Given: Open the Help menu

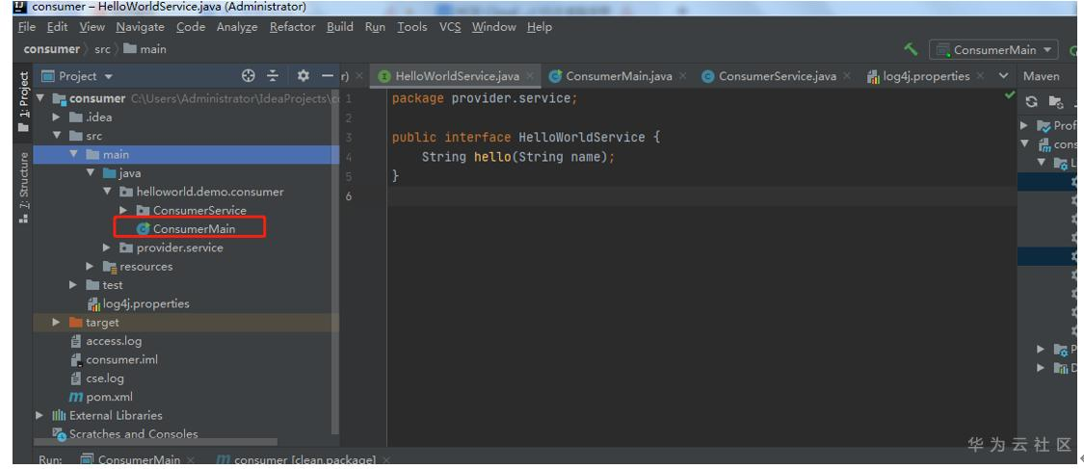Looking at the screenshot, I should (x=540, y=27).
